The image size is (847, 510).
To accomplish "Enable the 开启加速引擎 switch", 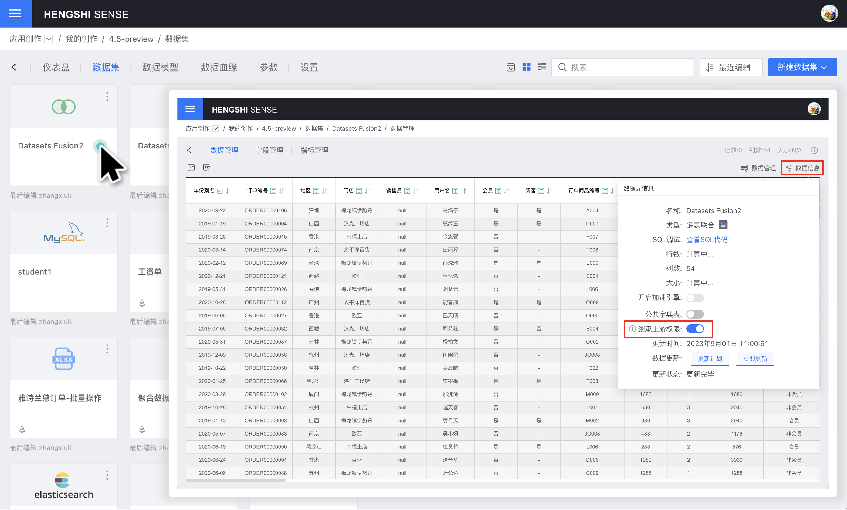I will [695, 298].
